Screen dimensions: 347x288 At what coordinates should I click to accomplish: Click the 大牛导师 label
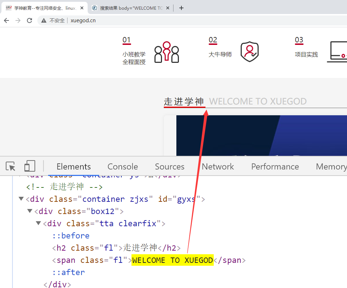(x=220, y=55)
